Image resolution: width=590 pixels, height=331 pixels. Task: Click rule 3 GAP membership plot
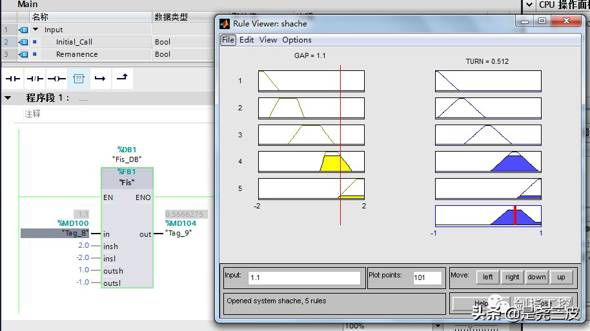[x=311, y=135]
